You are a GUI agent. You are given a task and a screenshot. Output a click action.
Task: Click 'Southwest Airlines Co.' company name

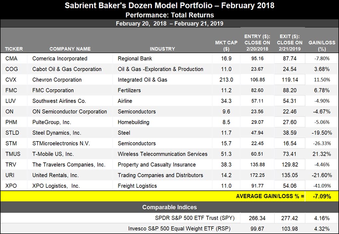point(59,101)
